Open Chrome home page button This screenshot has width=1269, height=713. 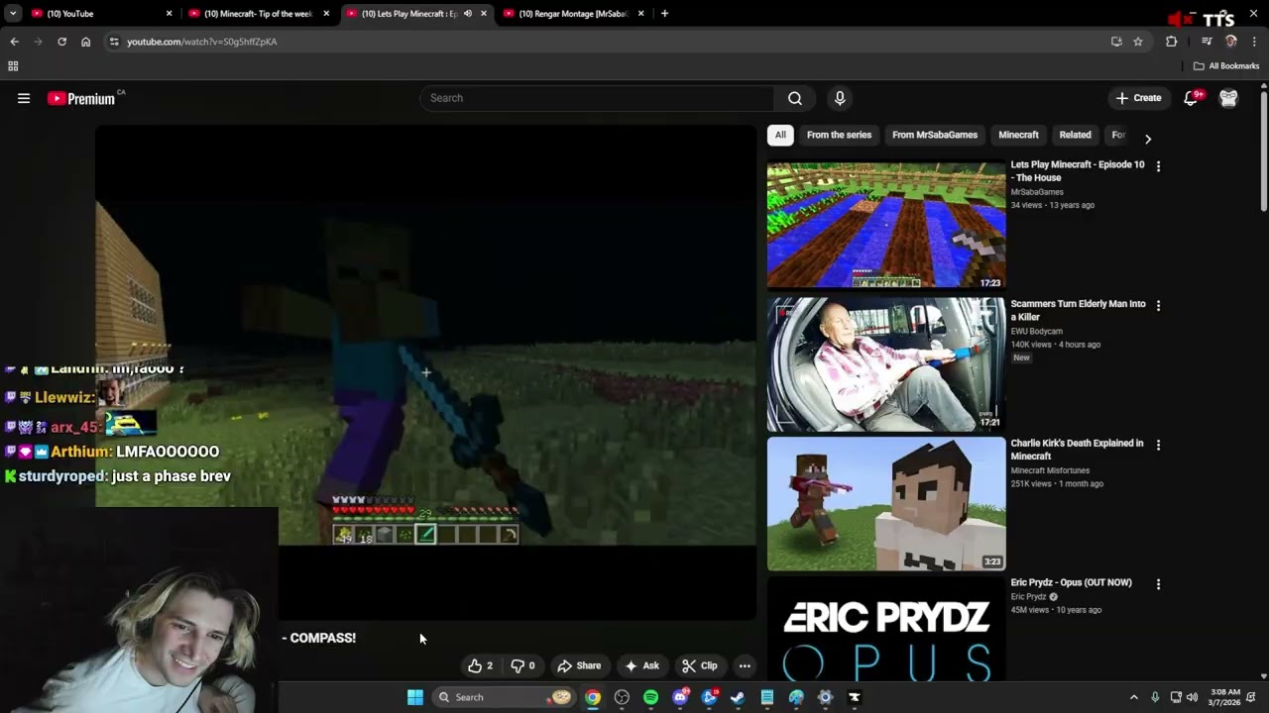coord(85,42)
